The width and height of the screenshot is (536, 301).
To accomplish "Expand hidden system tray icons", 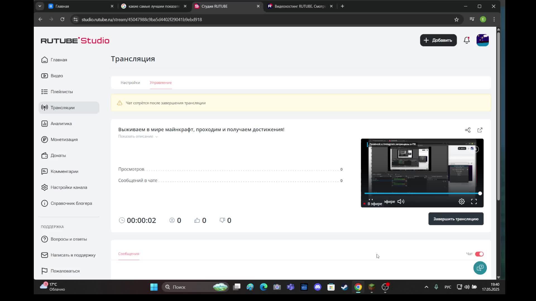I will pos(426,287).
